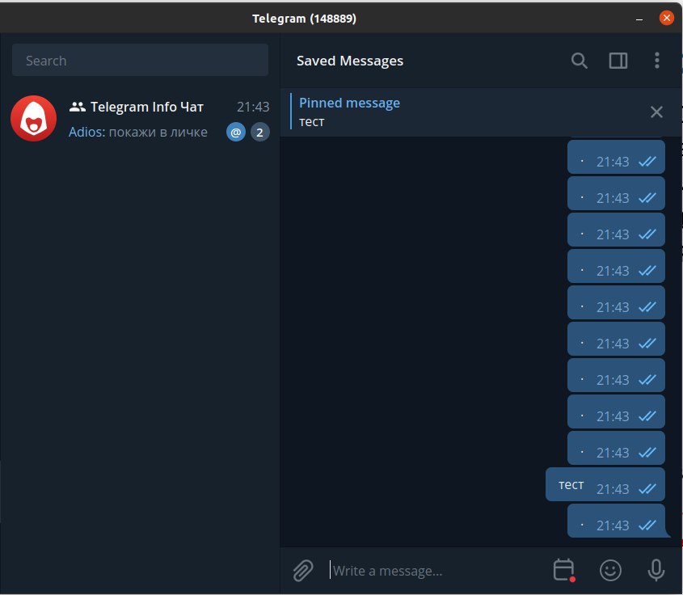The width and height of the screenshot is (683, 595).
Task: Open the Telegram Info Чат conversation
Action: (140, 119)
